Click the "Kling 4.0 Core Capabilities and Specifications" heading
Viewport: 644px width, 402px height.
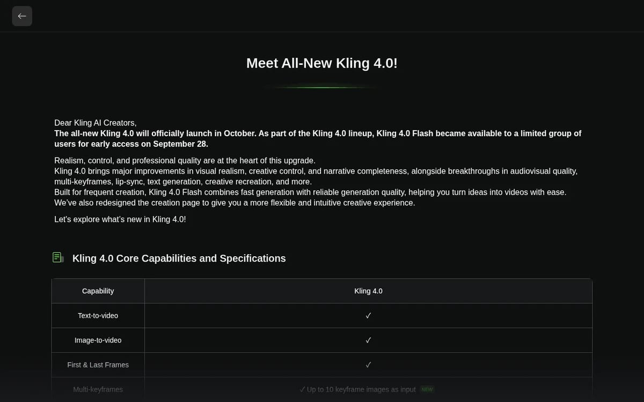tap(179, 258)
